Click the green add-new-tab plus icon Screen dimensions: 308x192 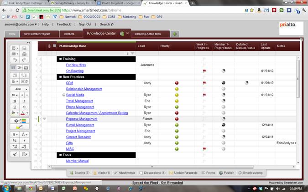point(175,34)
